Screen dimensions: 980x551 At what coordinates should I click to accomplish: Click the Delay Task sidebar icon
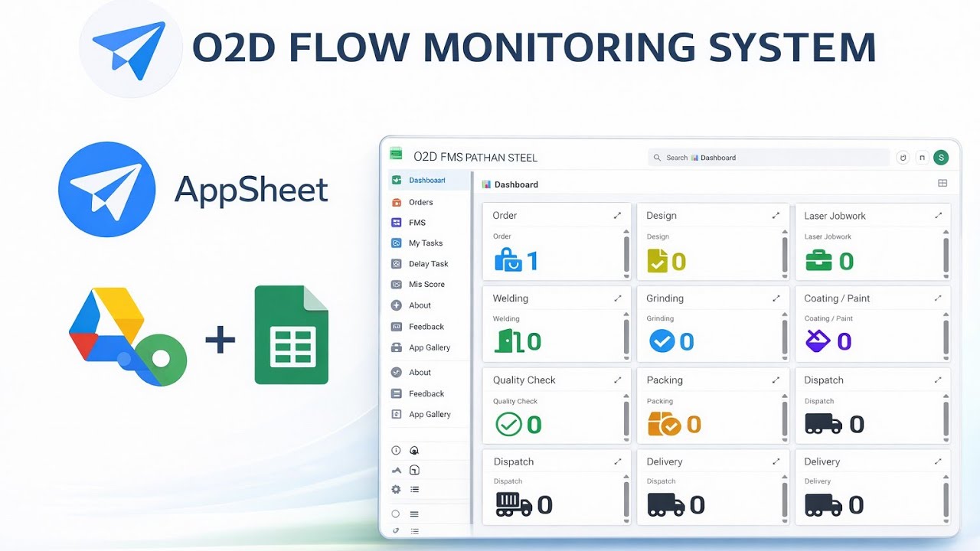(396, 263)
